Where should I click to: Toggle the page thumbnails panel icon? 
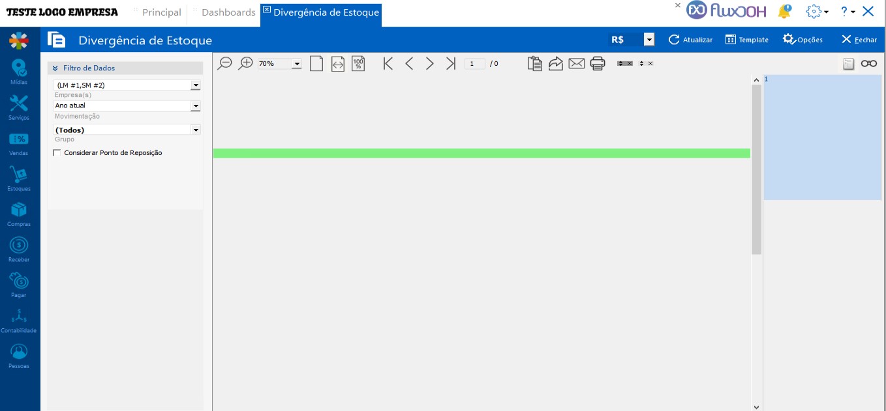(848, 63)
